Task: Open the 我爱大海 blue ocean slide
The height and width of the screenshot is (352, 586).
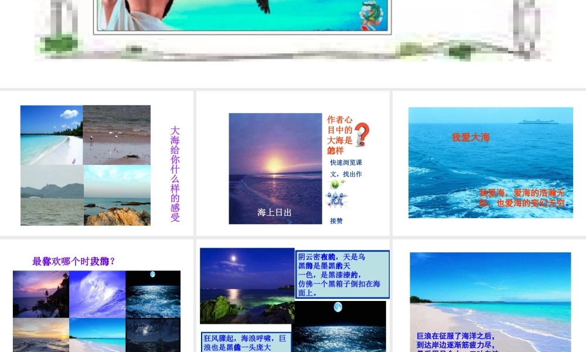Action: (x=489, y=164)
